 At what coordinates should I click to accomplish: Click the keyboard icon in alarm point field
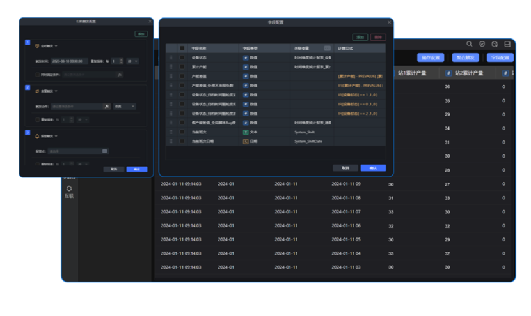104,151
